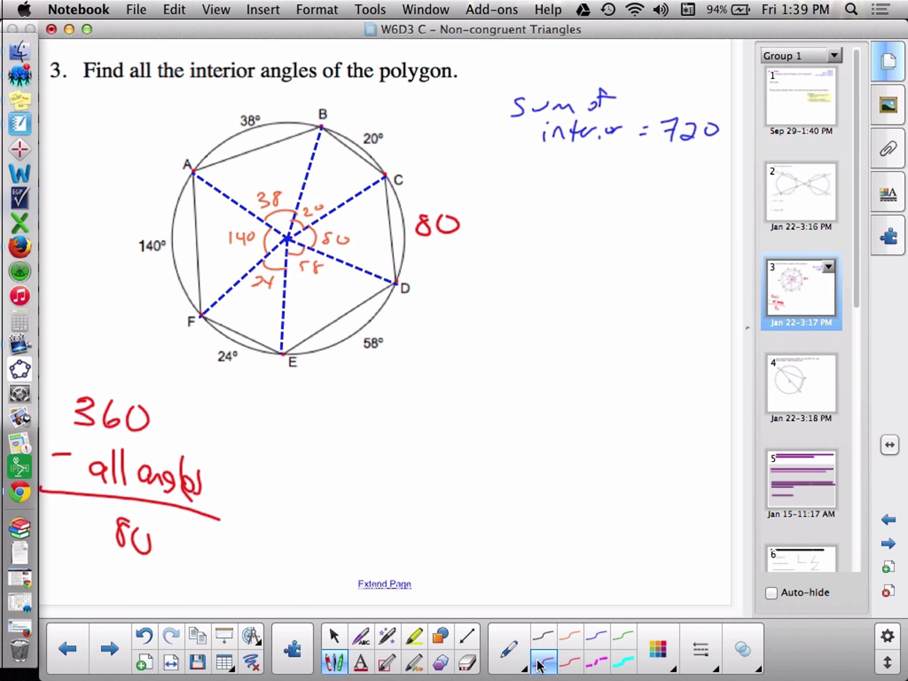Choose the Magic Pen tool
The width and height of the screenshot is (908, 681).
click(387, 636)
